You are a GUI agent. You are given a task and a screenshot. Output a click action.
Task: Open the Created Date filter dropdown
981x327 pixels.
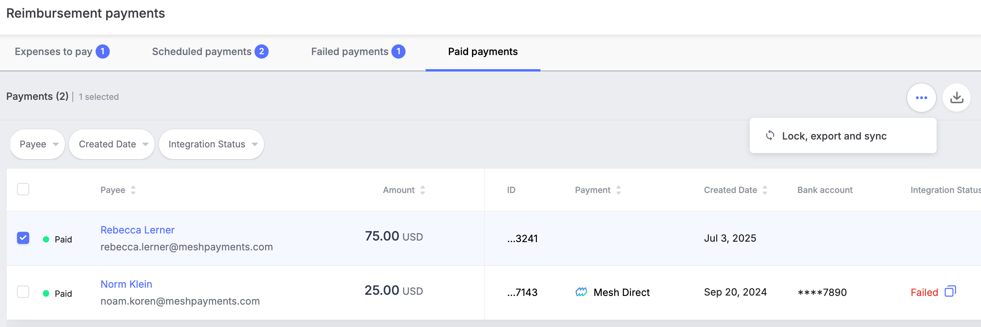point(112,144)
